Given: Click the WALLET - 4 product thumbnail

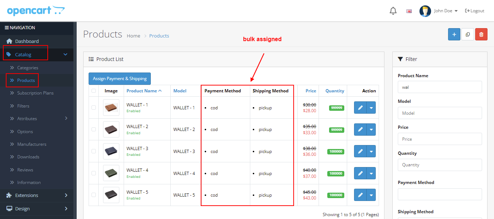Looking at the screenshot, I should pos(111,173).
